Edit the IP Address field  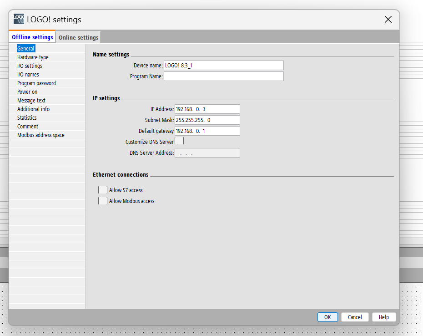click(207, 109)
